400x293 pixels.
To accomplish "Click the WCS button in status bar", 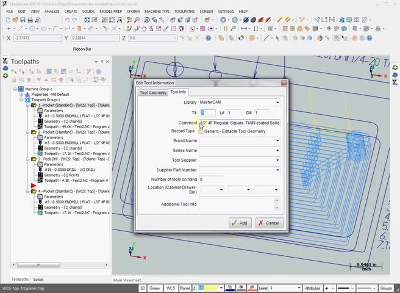I will (x=171, y=288).
